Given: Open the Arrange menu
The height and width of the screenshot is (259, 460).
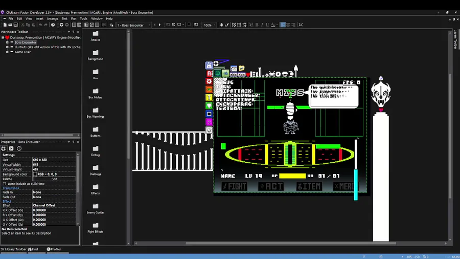Looking at the screenshot, I should point(53,18).
